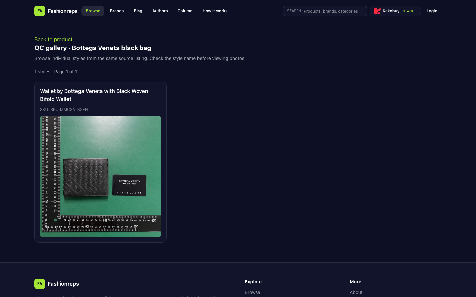This screenshot has height=297, width=476.
Task: Click the Login link
Action: click(432, 11)
